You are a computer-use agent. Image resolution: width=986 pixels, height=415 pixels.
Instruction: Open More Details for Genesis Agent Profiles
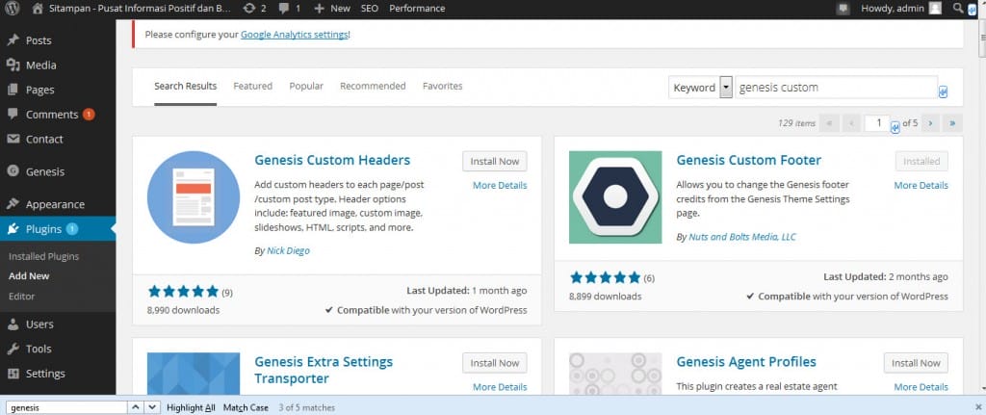pyautogui.click(x=921, y=387)
